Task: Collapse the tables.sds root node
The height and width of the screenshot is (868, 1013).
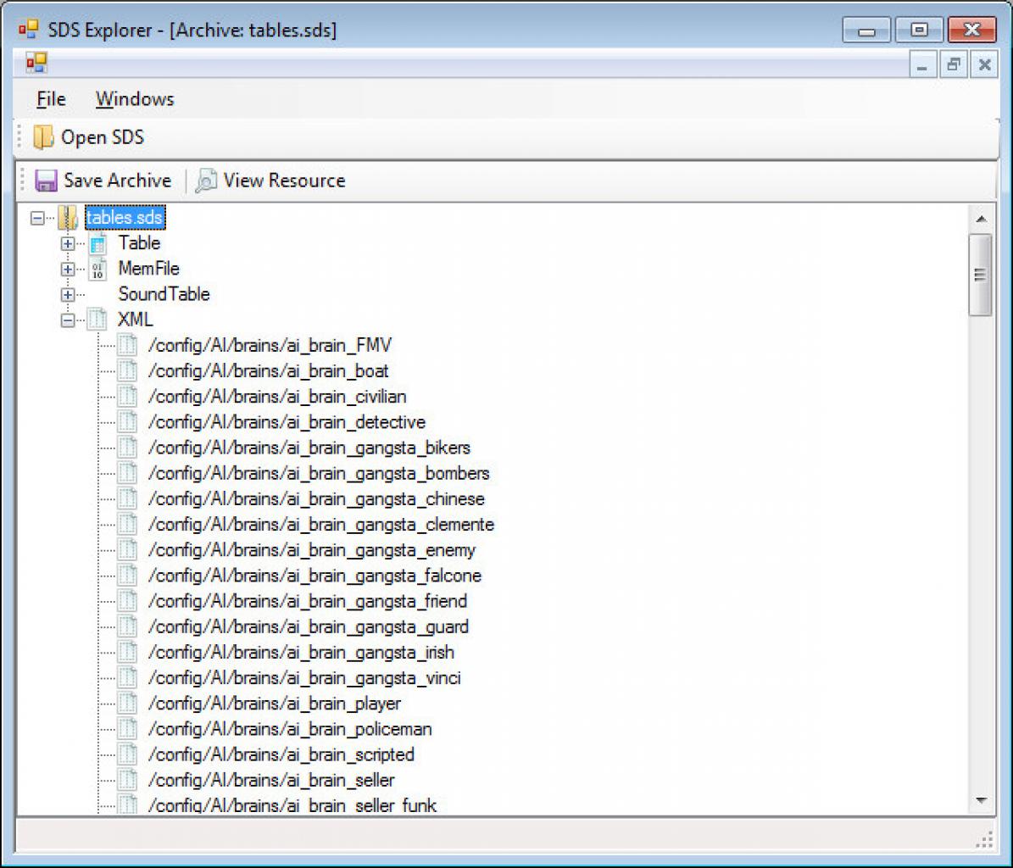Action: pyautogui.click(x=37, y=218)
